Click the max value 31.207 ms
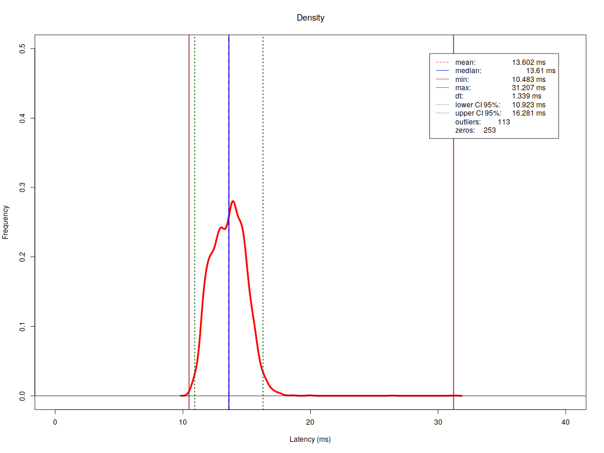604x453 pixels. [528, 88]
